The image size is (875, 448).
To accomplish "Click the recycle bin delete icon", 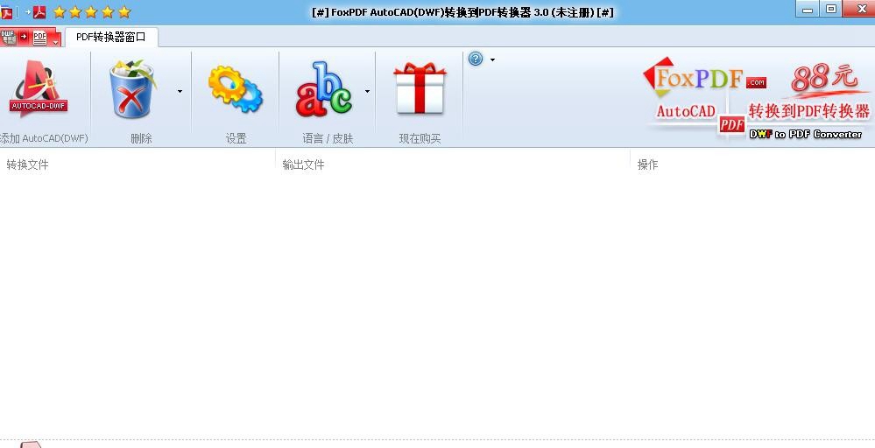I will 131,89.
